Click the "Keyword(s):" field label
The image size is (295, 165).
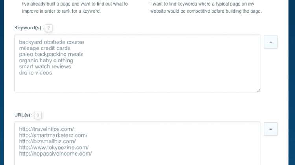[x=29, y=28]
